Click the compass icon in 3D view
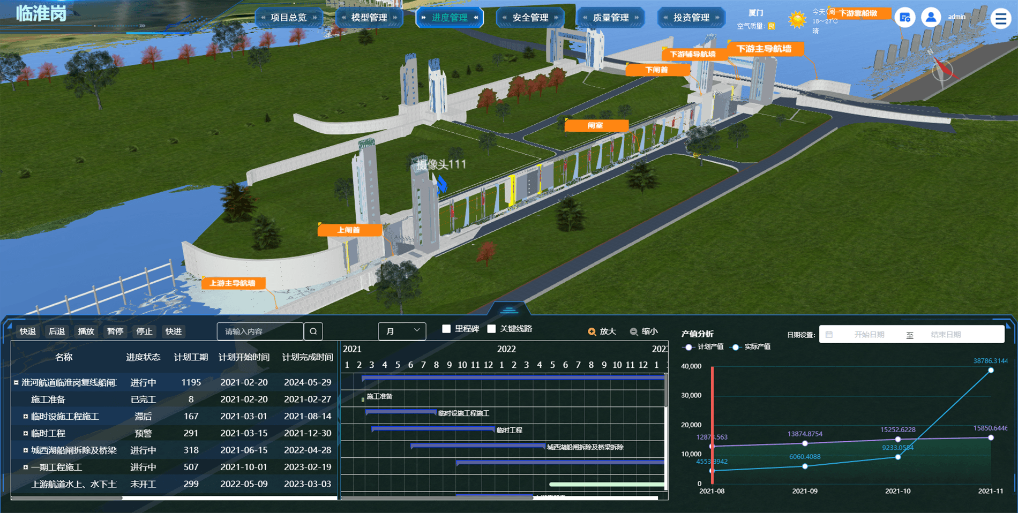Image resolution: width=1018 pixels, height=513 pixels. pyautogui.click(x=942, y=70)
